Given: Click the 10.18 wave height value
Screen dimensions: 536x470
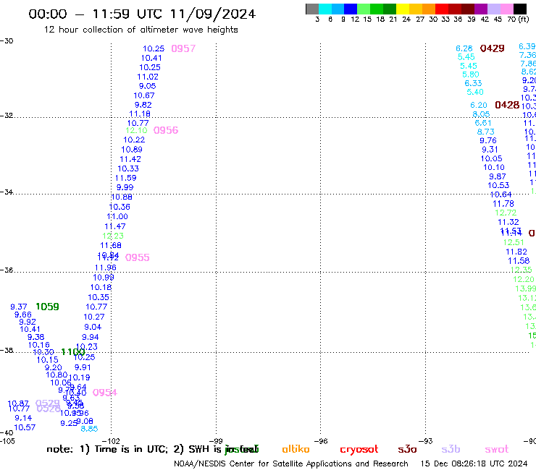Looking at the screenshot, I should (101, 287).
